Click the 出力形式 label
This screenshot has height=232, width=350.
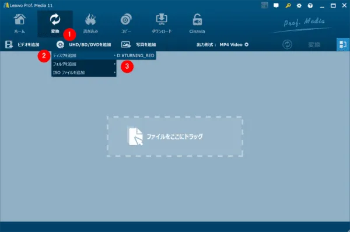206,45
